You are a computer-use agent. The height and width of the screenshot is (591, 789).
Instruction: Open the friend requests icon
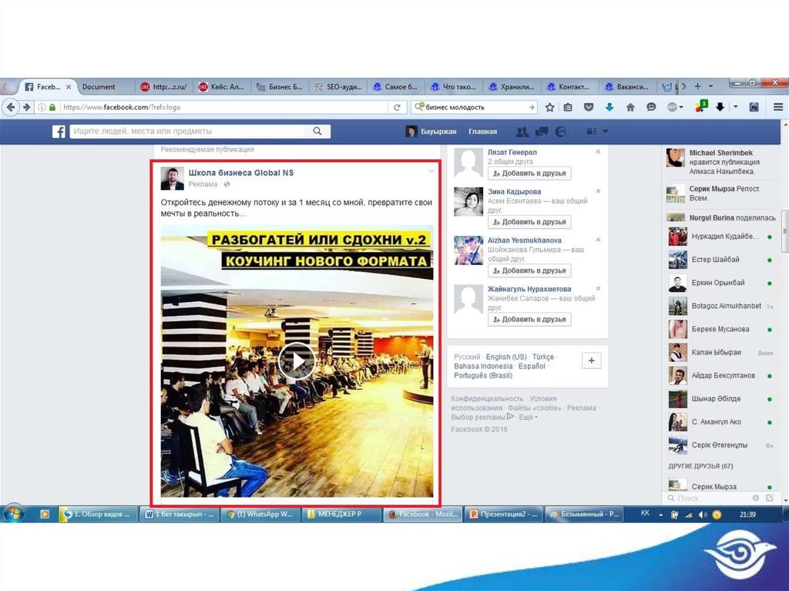pos(522,132)
